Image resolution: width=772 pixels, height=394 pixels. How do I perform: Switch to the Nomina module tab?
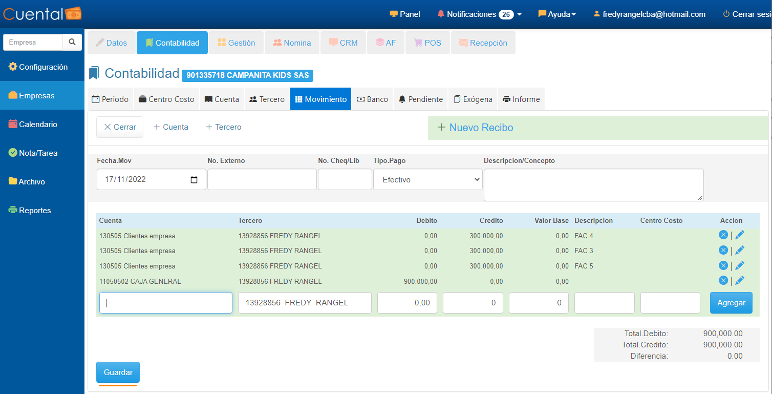point(292,43)
